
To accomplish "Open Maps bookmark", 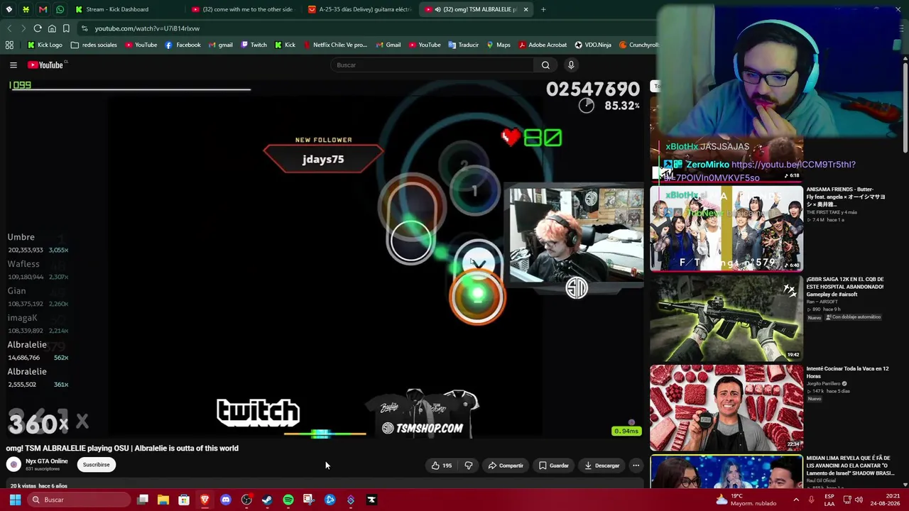I will pyautogui.click(x=499, y=45).
